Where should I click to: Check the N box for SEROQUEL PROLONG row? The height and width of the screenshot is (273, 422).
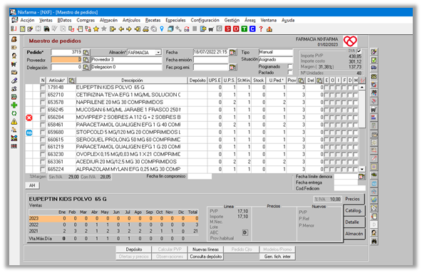(x=43, y=140)
